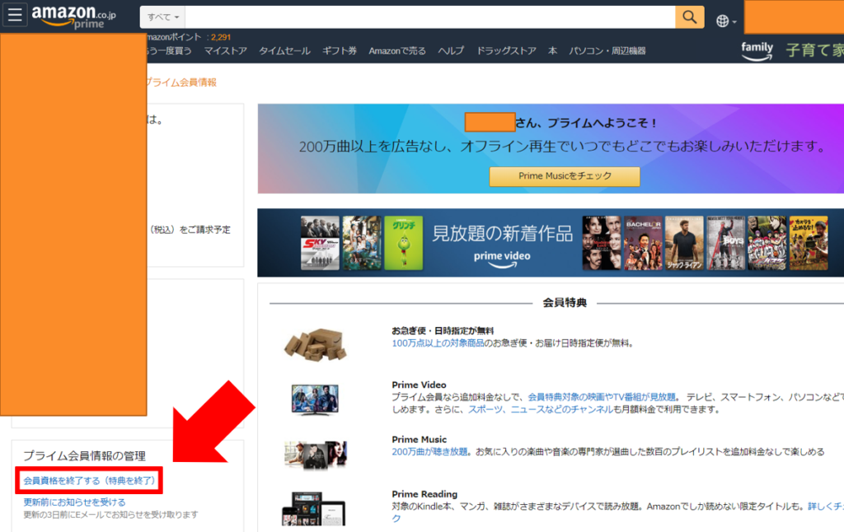Image resolution: width=844 pixels, height=532 pixels.
Task: Click 会員資格を終了する（特典を終了）link
Action: 89,480
